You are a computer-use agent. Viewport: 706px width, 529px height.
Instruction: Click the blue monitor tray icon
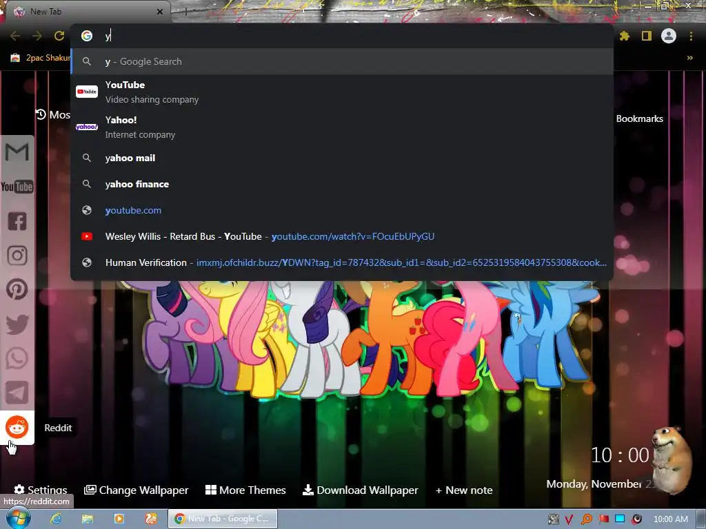pyautogui.click(x=620, y=519)
